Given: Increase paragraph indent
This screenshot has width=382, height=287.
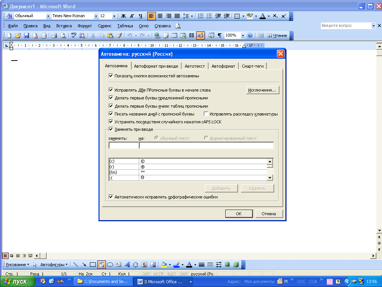Looking at the screenshot, I should click(x=226, y=16).
